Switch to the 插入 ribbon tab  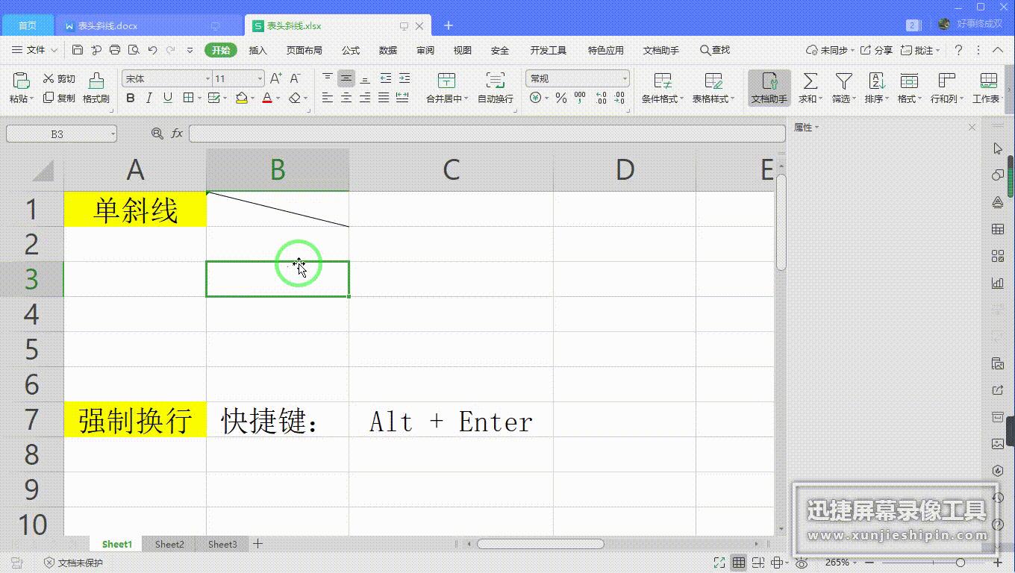pyautogui.click(x=257, y=50)
